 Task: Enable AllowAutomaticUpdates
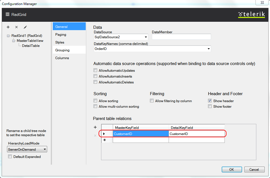[95, 70]
